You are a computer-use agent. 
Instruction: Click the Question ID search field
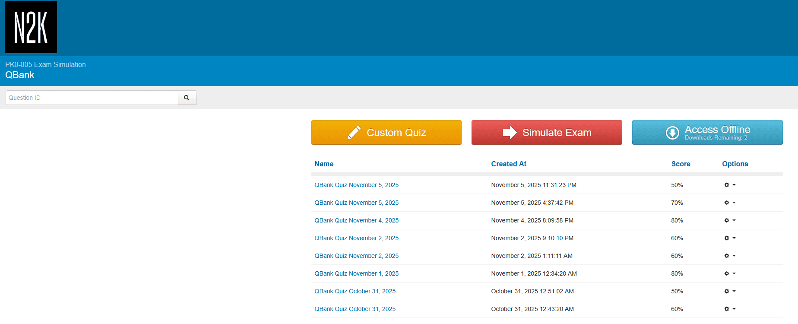[92, 98]
